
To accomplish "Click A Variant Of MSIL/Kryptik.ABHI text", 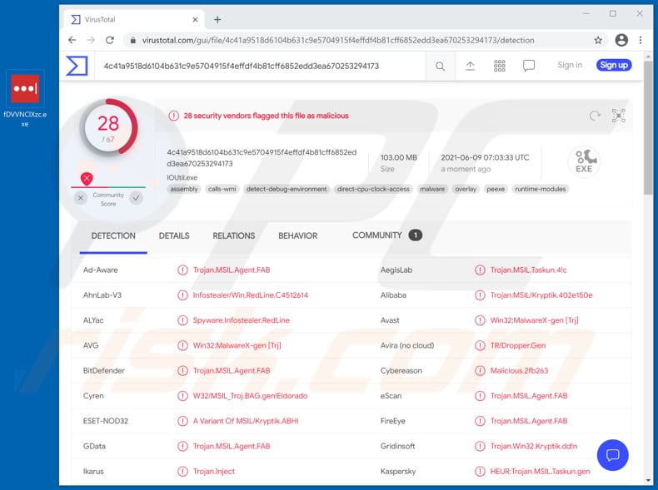I will pos(246,421).
